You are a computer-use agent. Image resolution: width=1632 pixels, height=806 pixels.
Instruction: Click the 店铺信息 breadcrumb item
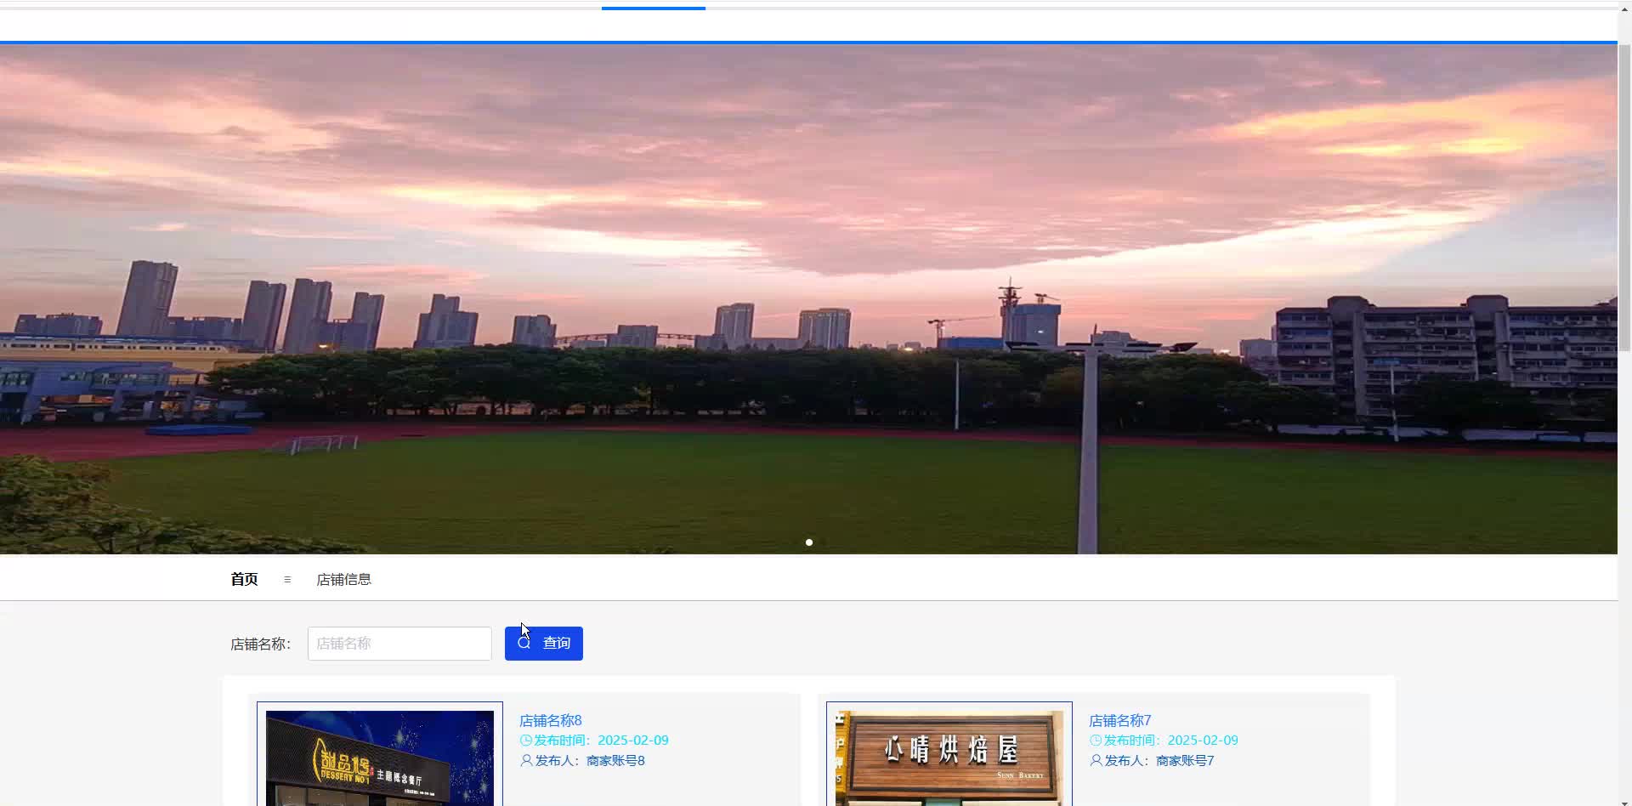coord(343,579)
